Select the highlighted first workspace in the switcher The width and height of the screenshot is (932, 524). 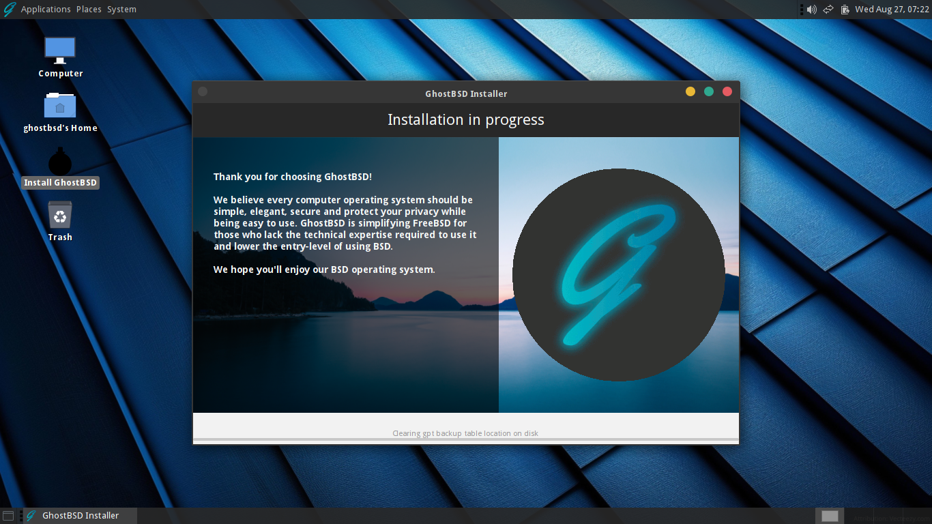coord(830,516)
